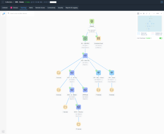Zoom in with the plus button
This screenshot has height=134, width=164.
[x=161, y=13]
